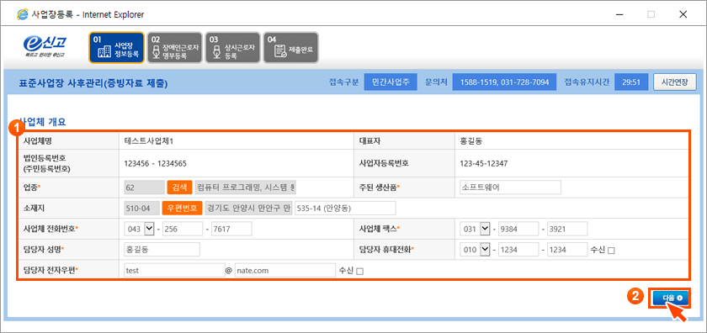Click the 검색 button next to 업종

click(179, 188)
